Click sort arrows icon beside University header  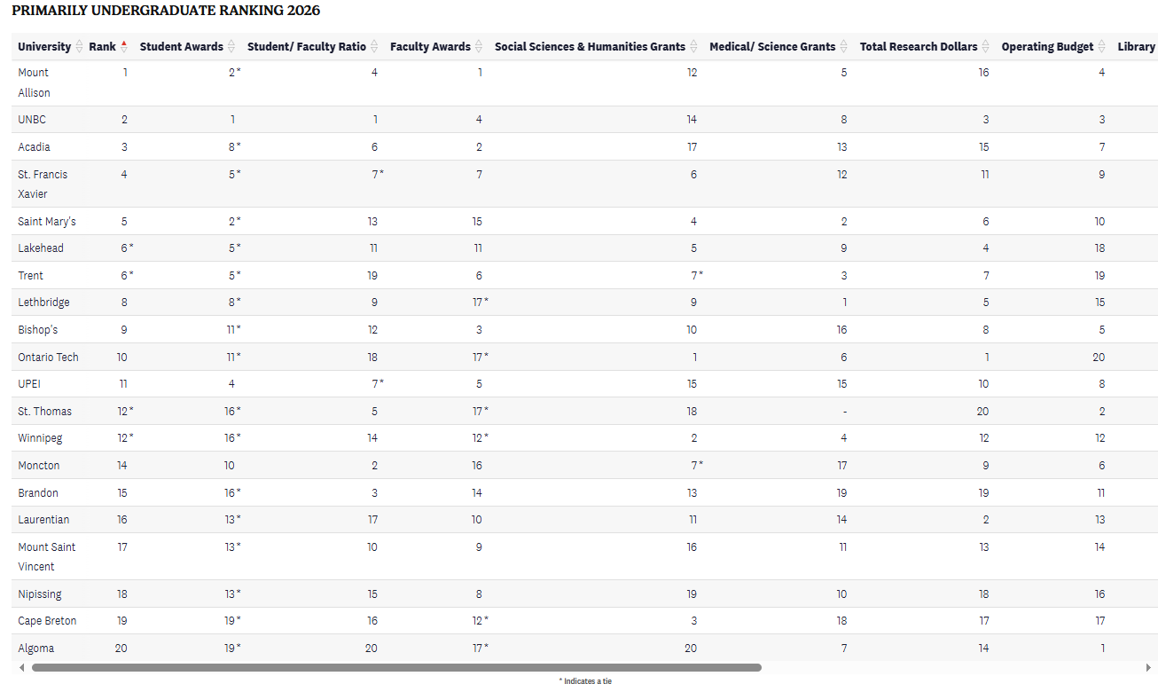click(x=80, y=47)
